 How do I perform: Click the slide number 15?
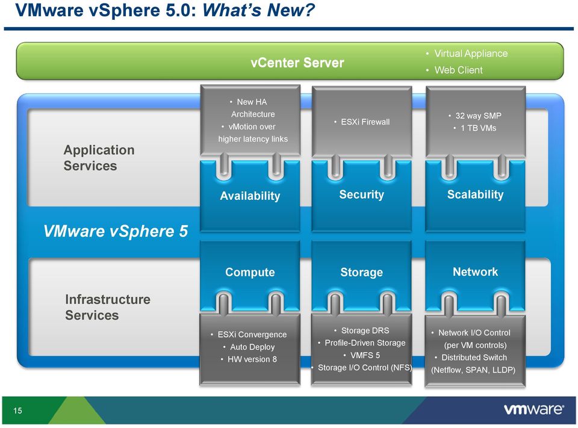point(17,411)
